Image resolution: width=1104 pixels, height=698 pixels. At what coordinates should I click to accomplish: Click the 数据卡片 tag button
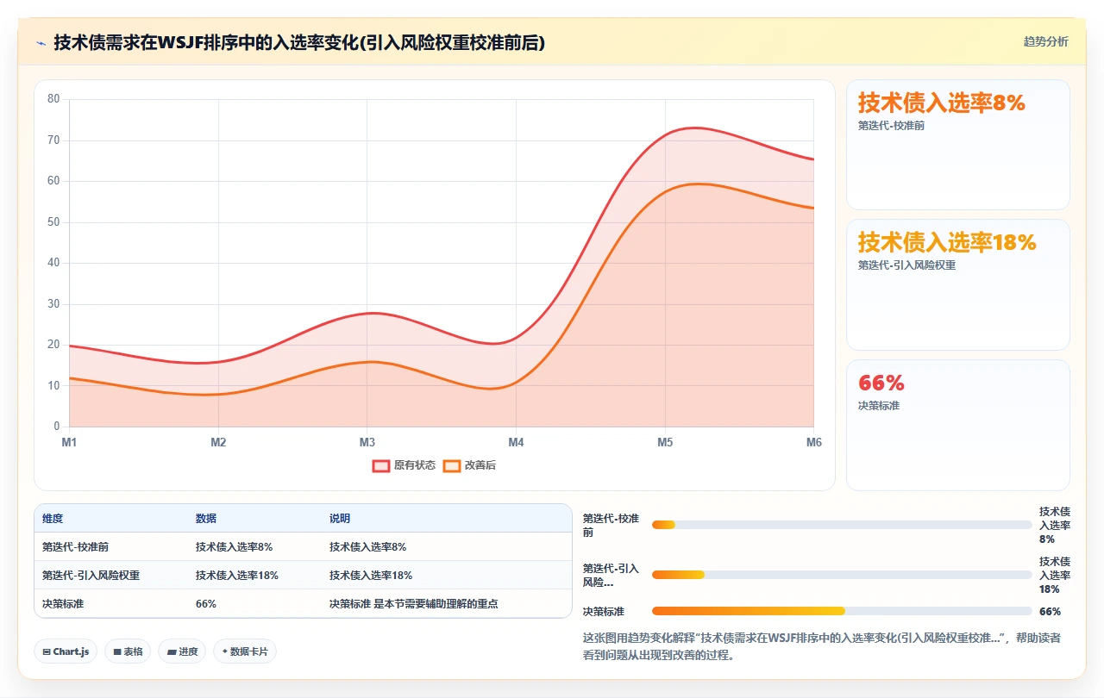coord(245,651)
